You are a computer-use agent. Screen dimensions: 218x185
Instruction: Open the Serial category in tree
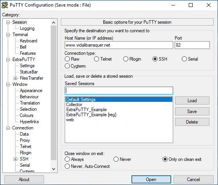25,165
